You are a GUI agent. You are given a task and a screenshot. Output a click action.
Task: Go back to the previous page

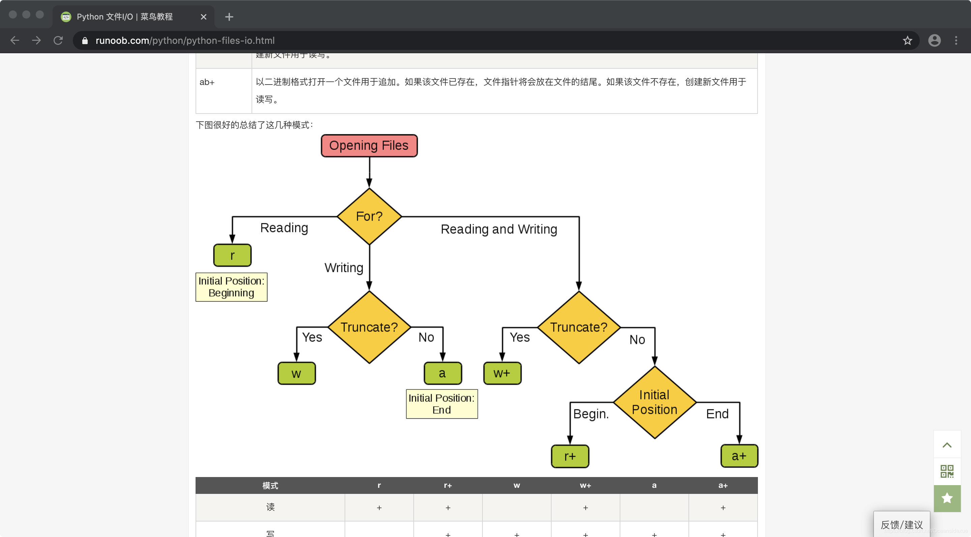click(15, 40)
